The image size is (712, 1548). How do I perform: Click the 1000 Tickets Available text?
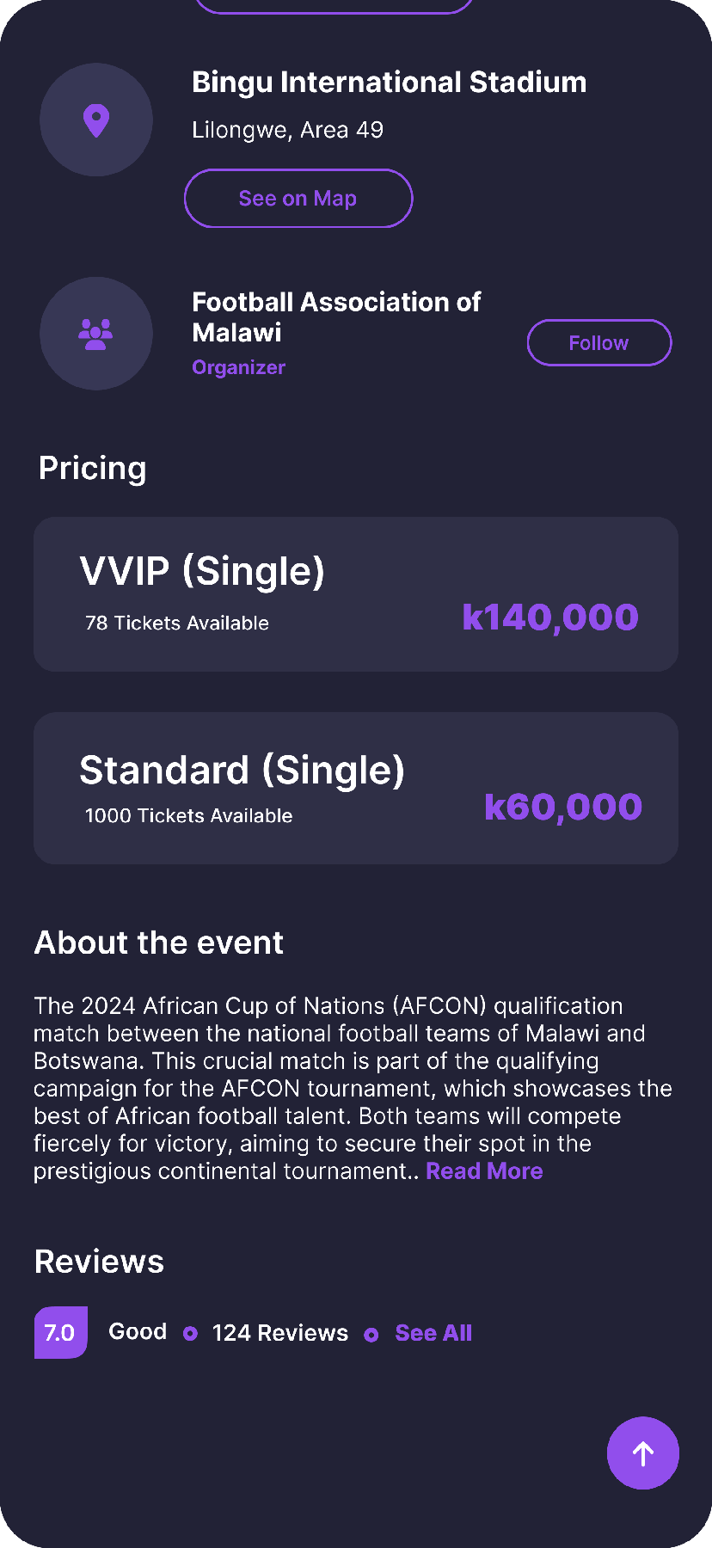click(188, 816)
